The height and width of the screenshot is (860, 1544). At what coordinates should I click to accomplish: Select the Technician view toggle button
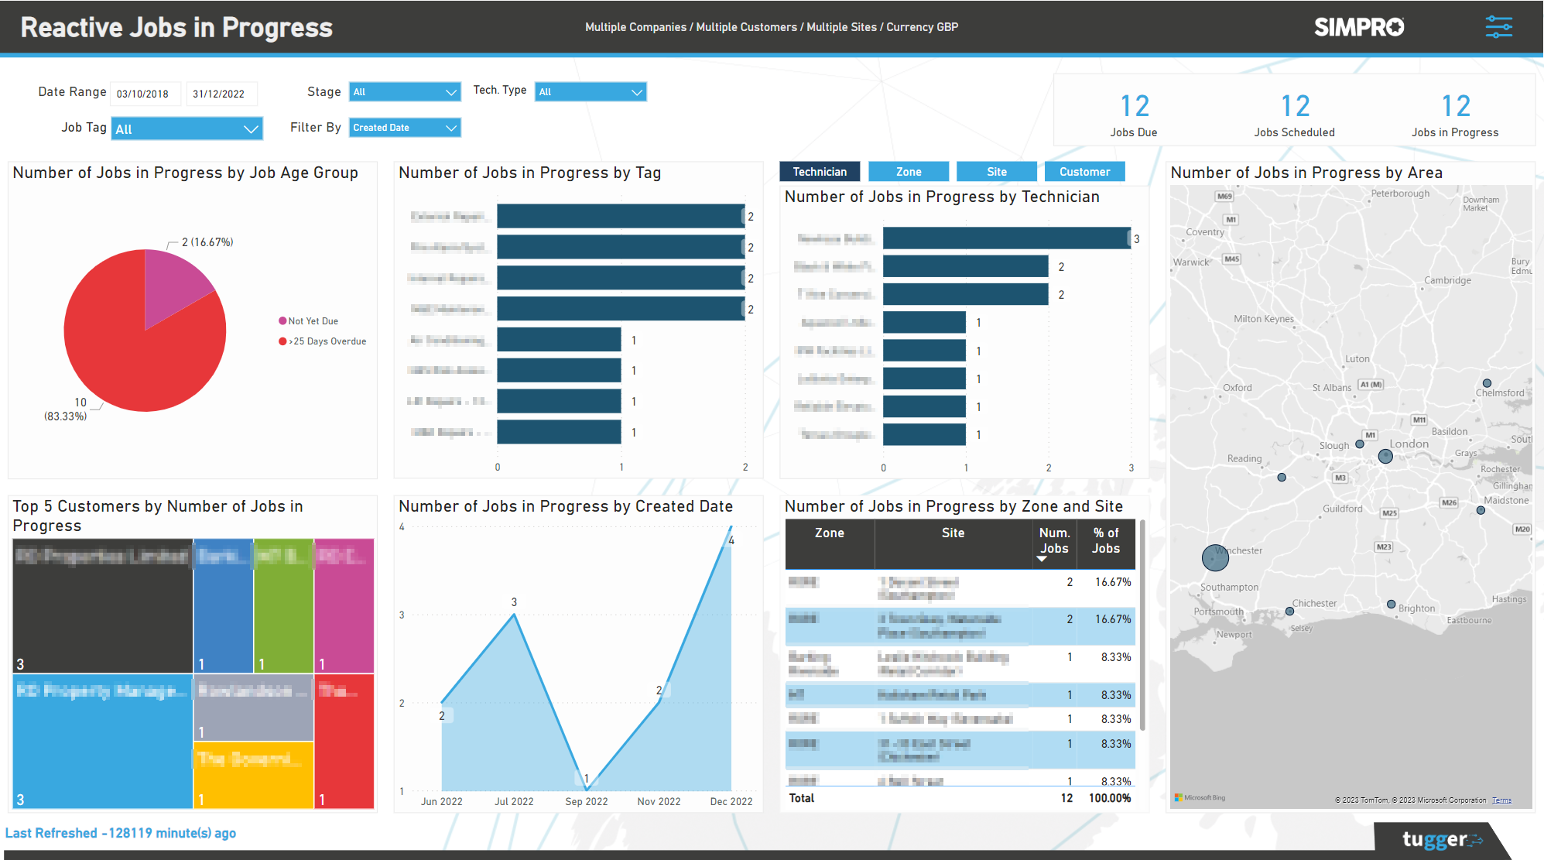820,171
